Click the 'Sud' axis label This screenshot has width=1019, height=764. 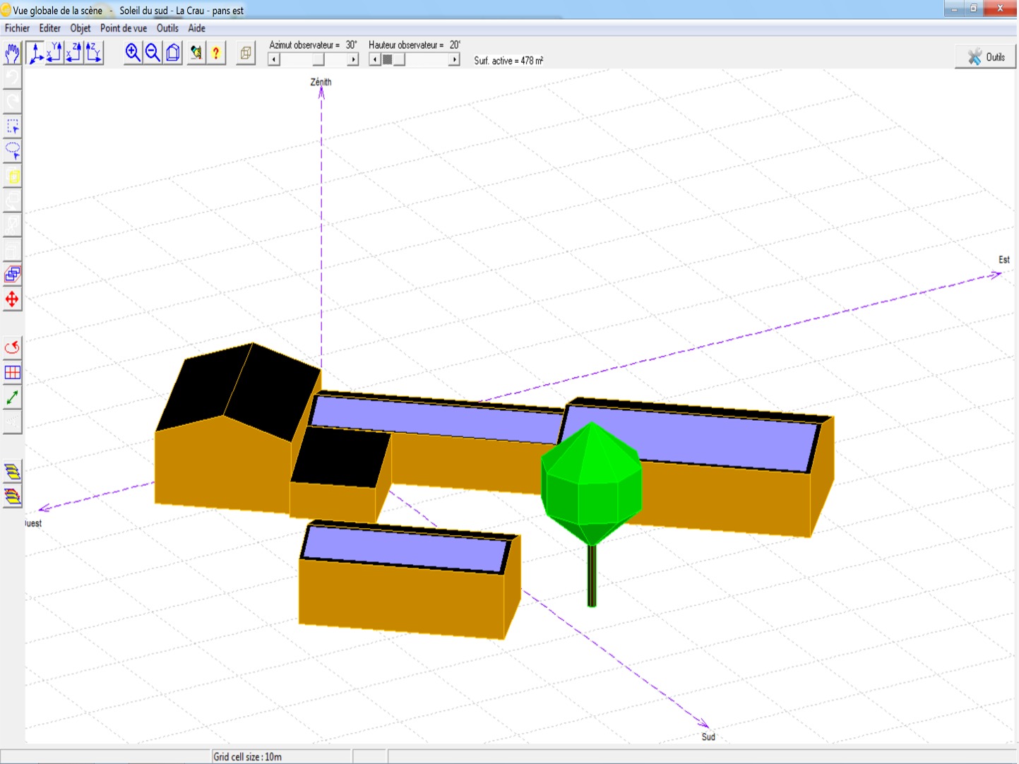tap(708, 736)
